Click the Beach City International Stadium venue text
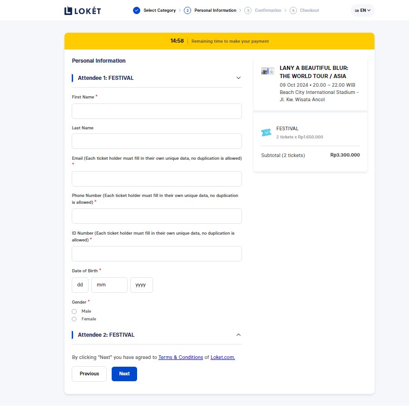The height and width of the screenshot is (408, 409). tap(319, 96)
